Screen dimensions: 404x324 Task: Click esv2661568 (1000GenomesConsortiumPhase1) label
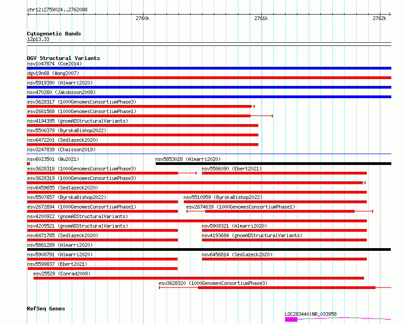(82, 111)
